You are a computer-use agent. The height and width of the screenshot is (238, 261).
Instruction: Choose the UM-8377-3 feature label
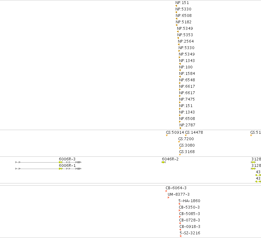click(x=178, y=194)
